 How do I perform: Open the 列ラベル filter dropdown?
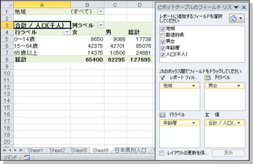point(101,25)
